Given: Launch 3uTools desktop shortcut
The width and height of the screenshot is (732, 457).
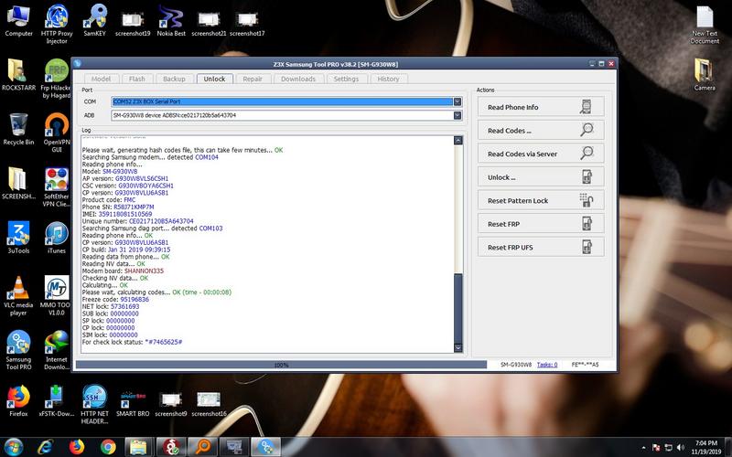Looking at the screenshot, I should click(x=18, y=238).
